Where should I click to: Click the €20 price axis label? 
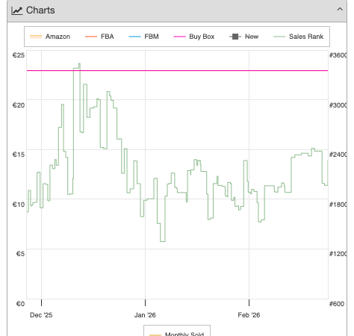[x=19, y=105]
